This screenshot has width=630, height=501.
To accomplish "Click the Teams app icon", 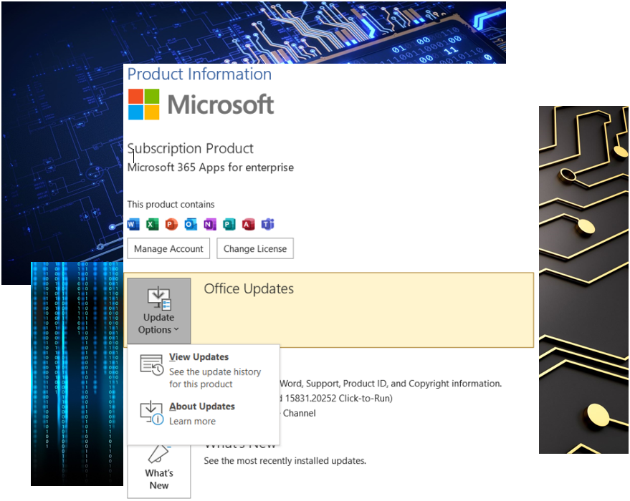I will [x=267, y=224].
